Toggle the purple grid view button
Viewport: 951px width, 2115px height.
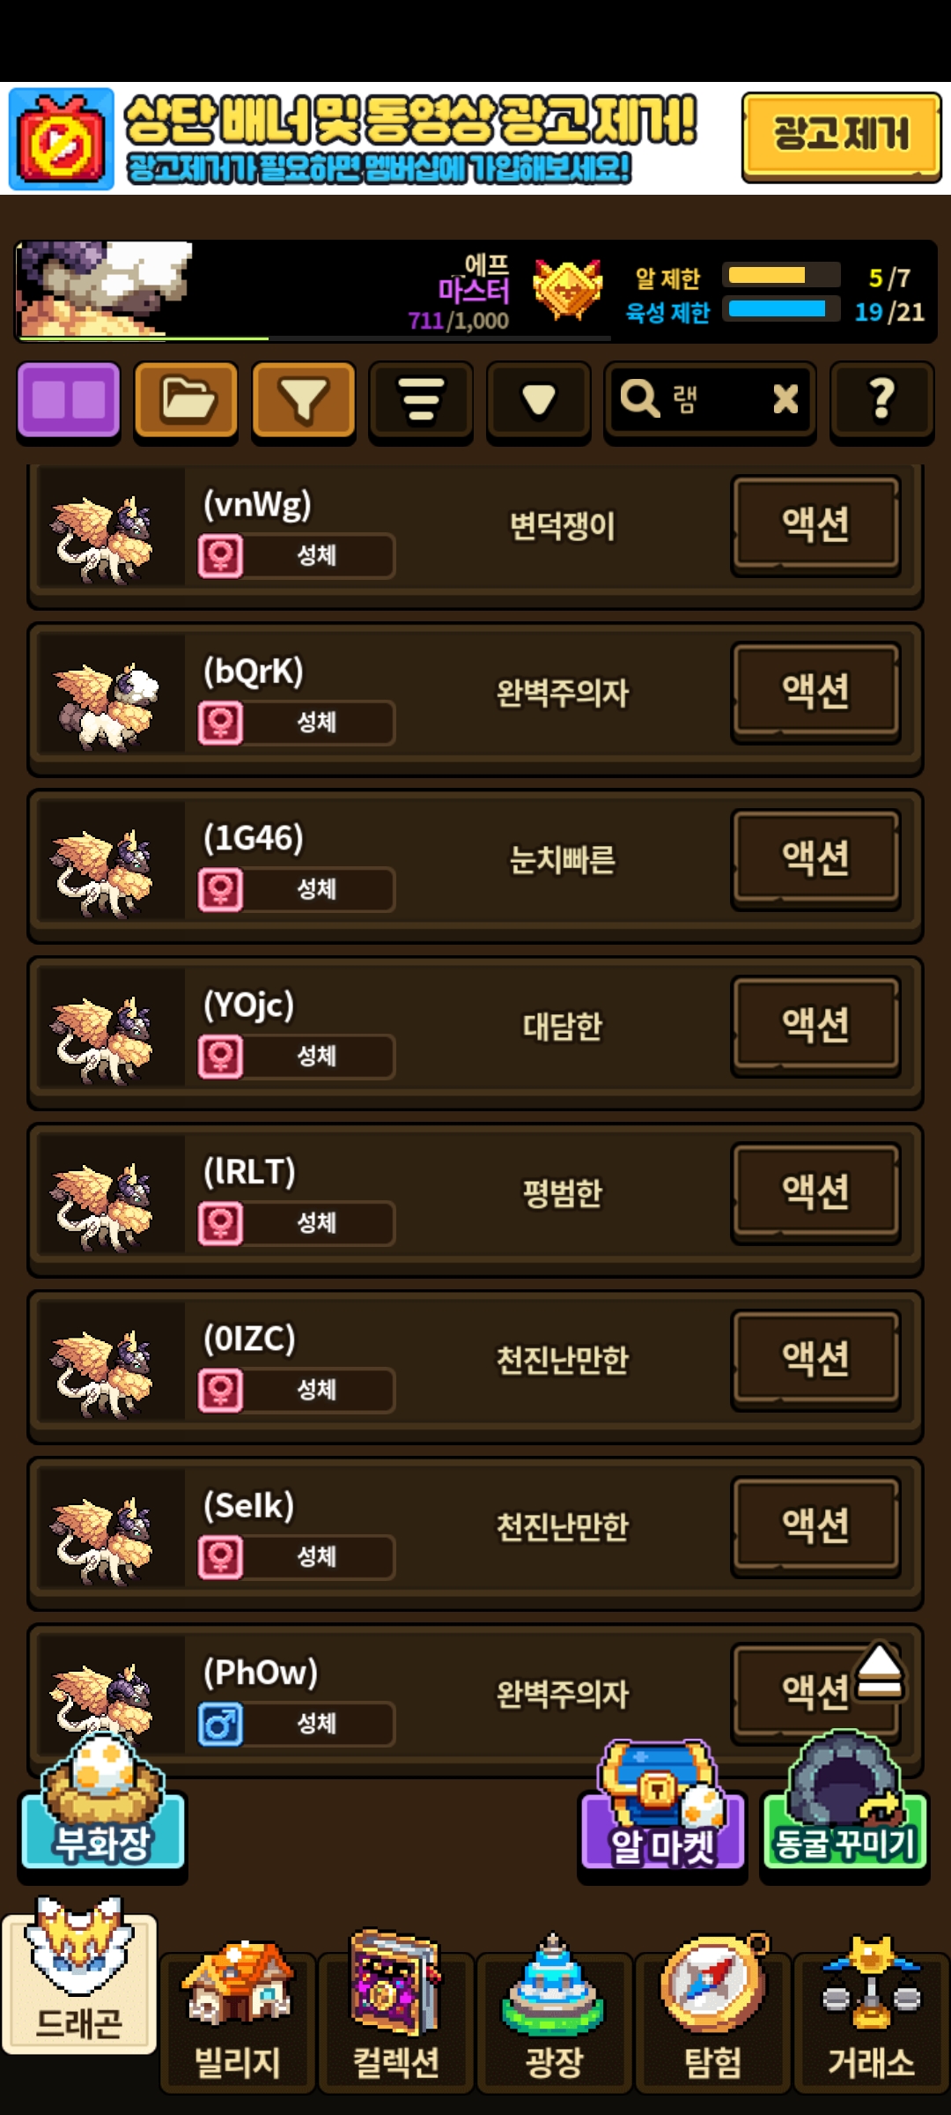tap(69, 401)
